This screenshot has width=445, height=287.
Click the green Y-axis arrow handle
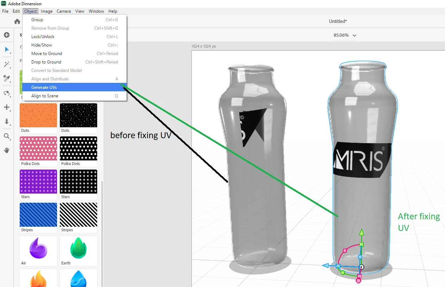pyautogui.click(x=361, y=232)
